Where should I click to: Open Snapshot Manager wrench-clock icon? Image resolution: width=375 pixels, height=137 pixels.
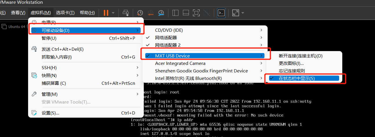tap(161, 13)
